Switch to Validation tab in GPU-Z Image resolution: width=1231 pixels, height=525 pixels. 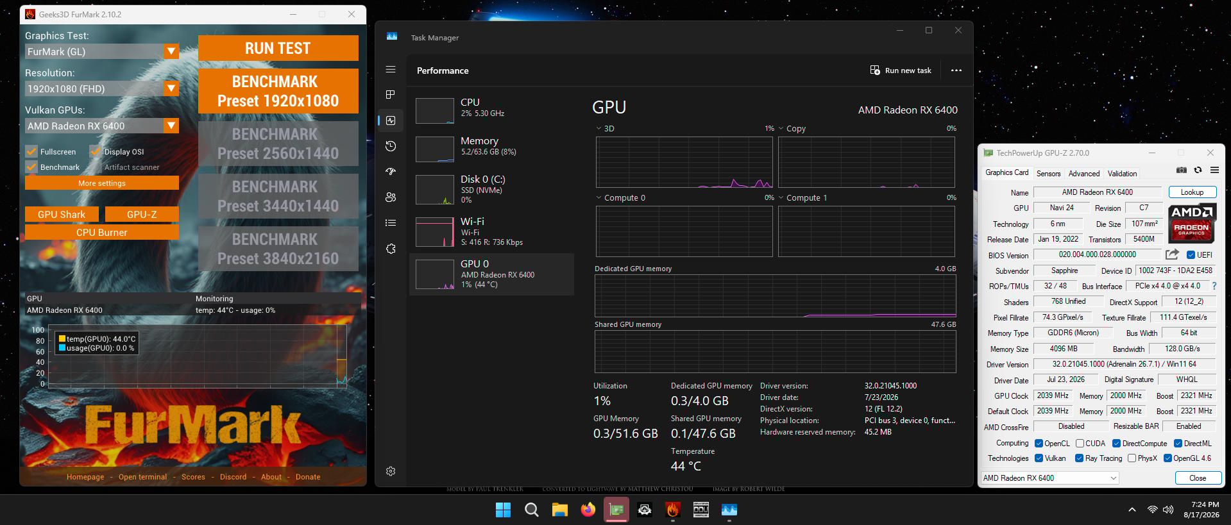pyautogui.click(x=1122, y=173)
